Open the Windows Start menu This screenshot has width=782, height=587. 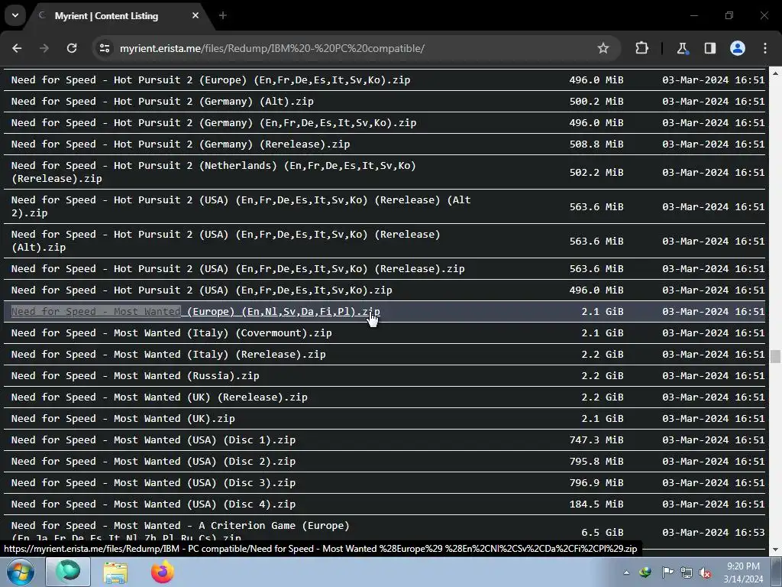tap(21, 572)
